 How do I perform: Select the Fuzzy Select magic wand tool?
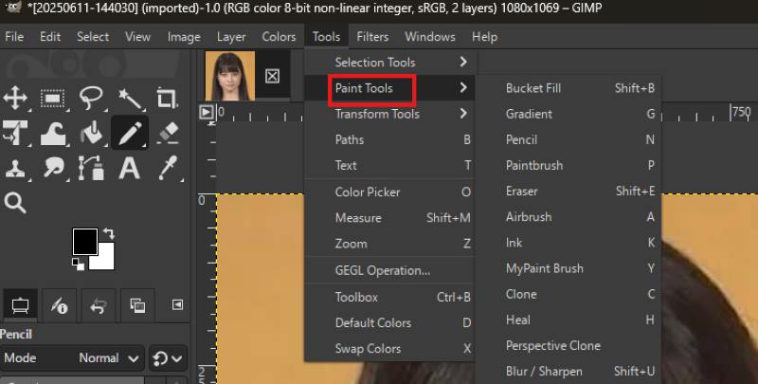(x=130, y=99)
